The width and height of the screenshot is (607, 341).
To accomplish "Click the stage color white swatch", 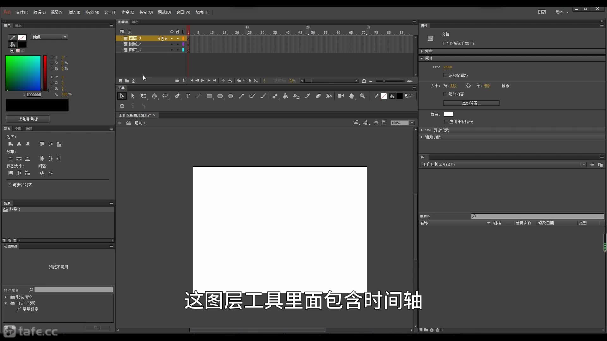I will [448, 114].
